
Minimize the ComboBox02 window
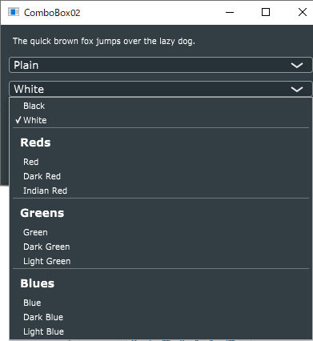[230, 12]
